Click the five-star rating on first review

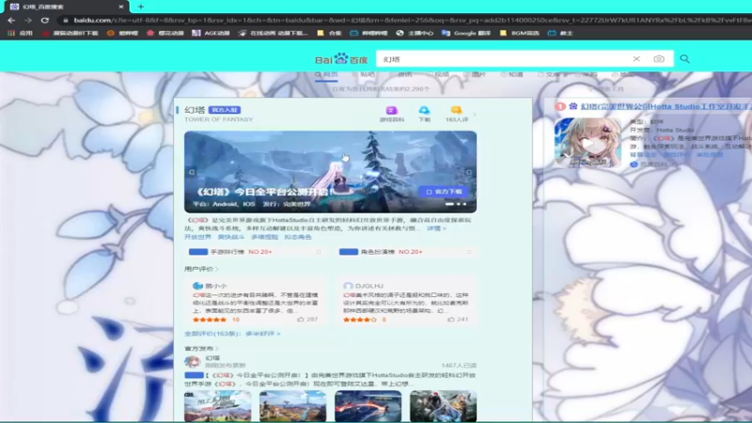210,320
